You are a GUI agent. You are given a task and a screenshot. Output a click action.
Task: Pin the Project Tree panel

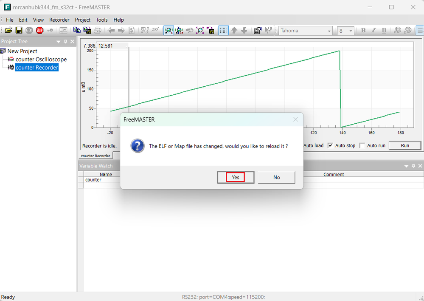[x=65, y=42]
